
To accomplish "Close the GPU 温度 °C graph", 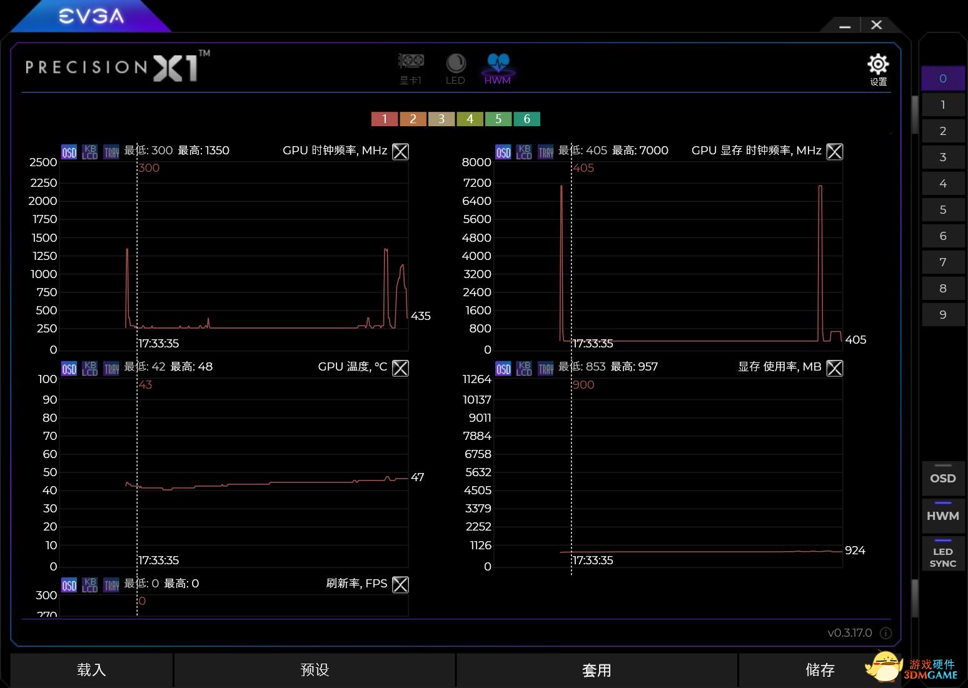I will coord(400,368).
